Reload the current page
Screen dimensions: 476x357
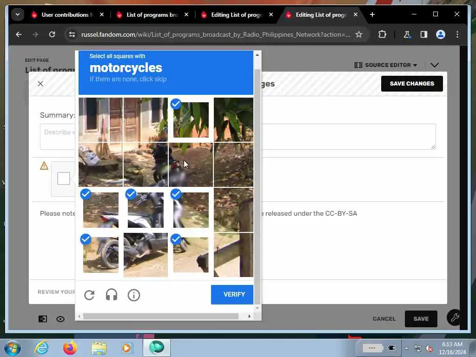pos(52,34)
